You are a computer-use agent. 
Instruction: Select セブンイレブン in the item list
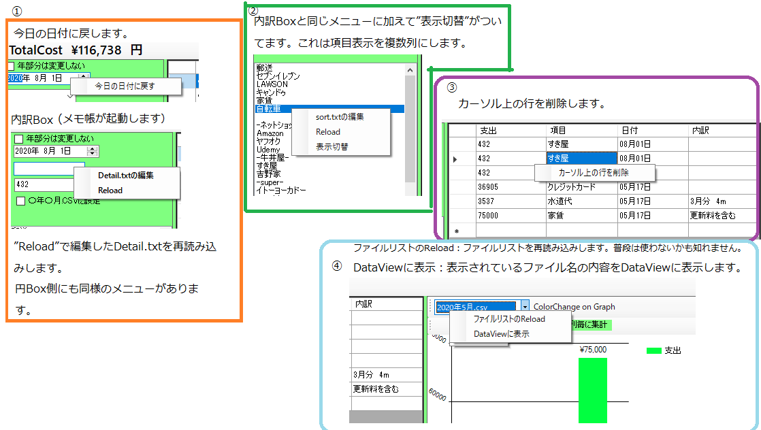coord(278,76)
